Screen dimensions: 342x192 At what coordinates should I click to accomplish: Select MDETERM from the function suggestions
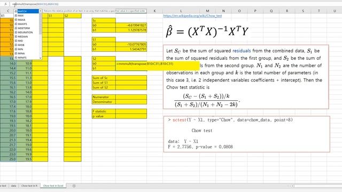point(24,28)
